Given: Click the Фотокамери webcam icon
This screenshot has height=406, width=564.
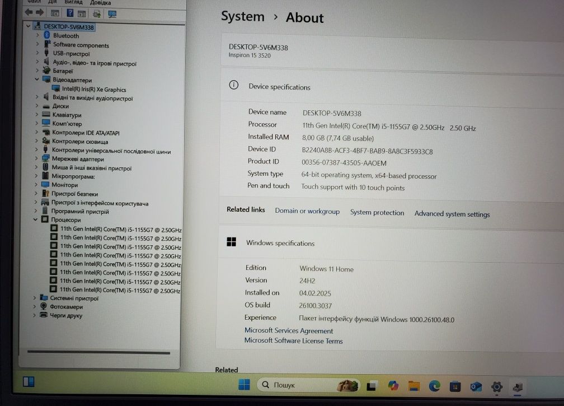Looking at the screenshot, I should tap(44, 306).
